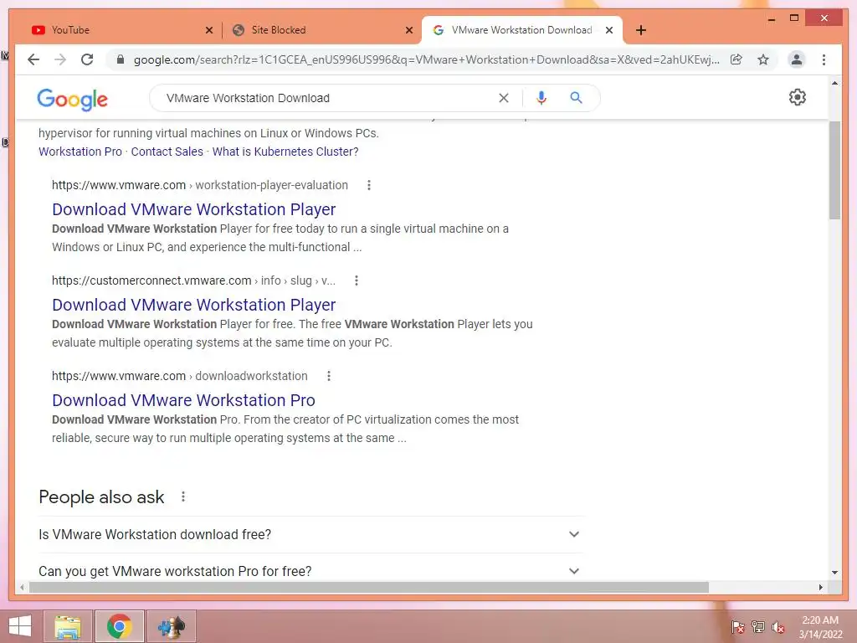Switch to the Site Blocked tab
Viewport: 857px width, 643px height.
(x=317, y=30)
